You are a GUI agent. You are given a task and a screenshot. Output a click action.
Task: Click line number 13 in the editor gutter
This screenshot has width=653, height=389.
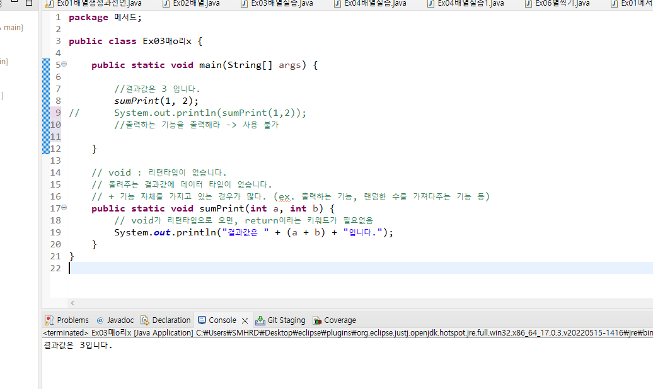pos(55,161)
